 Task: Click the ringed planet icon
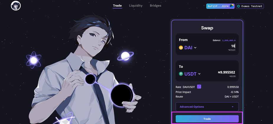pyautogui.click(x=125, y=56)
